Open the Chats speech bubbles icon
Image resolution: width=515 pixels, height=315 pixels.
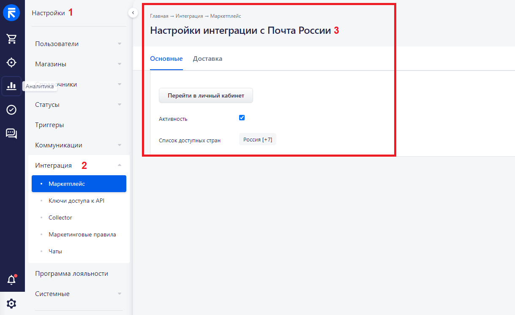click(11, 133)
